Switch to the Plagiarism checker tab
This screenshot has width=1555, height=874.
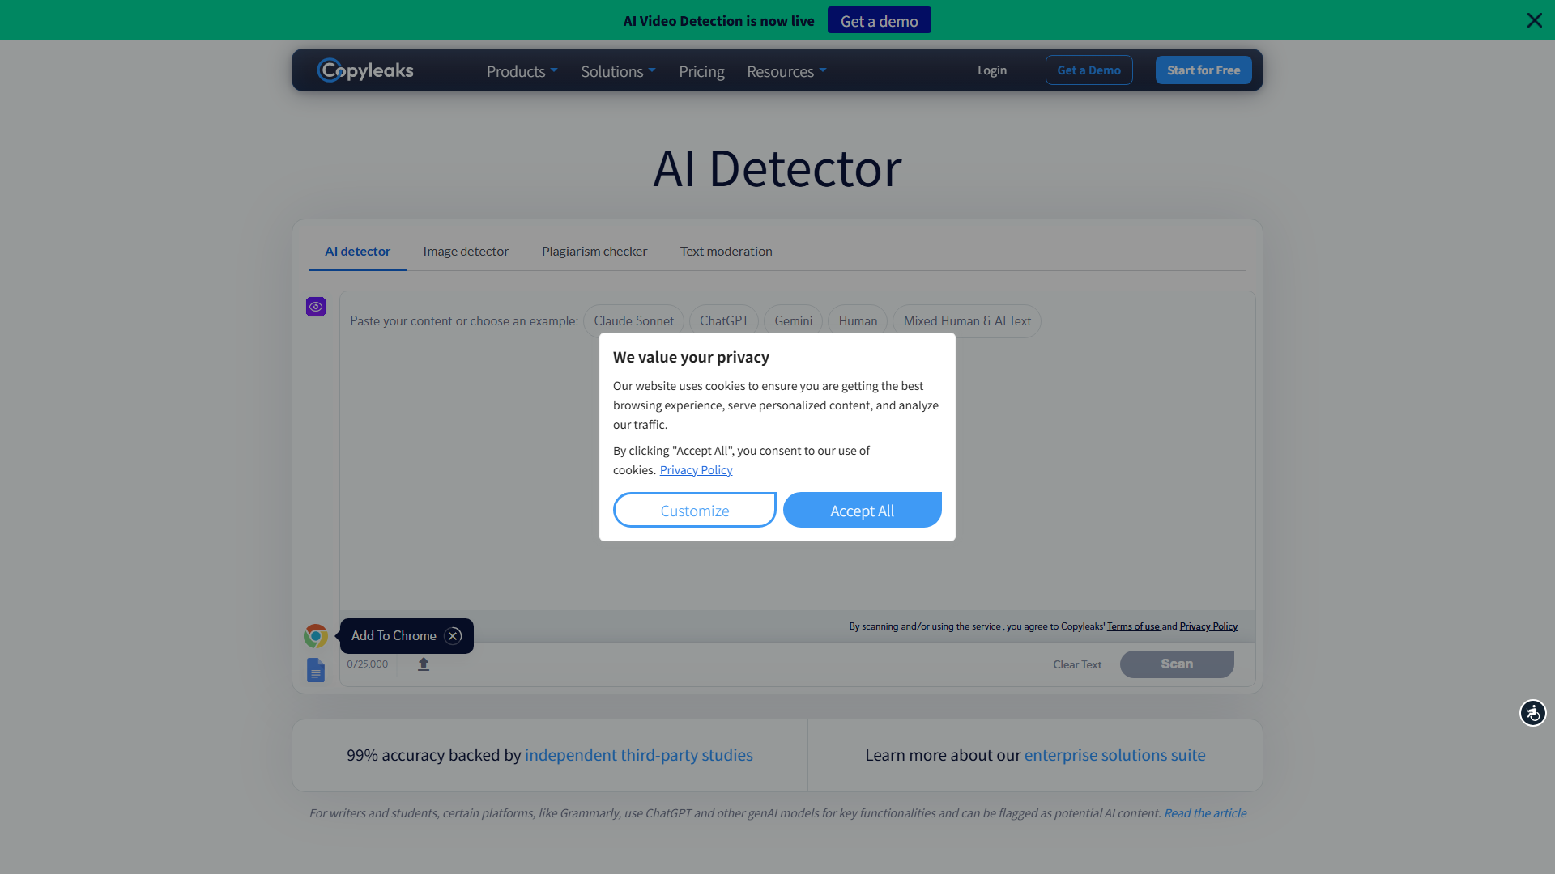594,252
